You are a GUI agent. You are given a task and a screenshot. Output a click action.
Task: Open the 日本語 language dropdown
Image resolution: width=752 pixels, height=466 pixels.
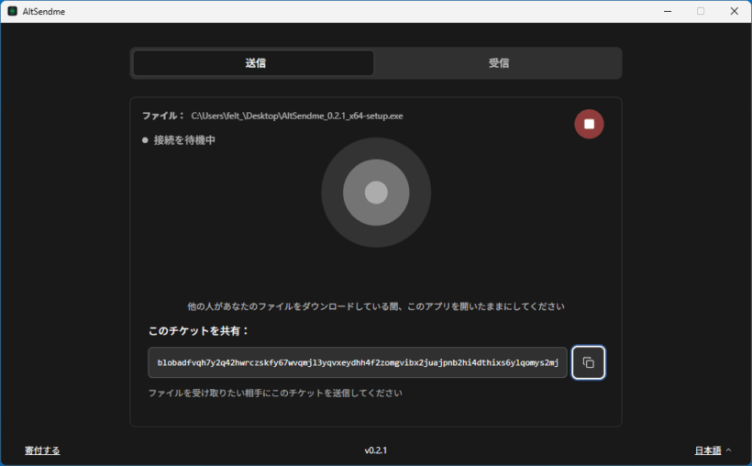(707, 450)
